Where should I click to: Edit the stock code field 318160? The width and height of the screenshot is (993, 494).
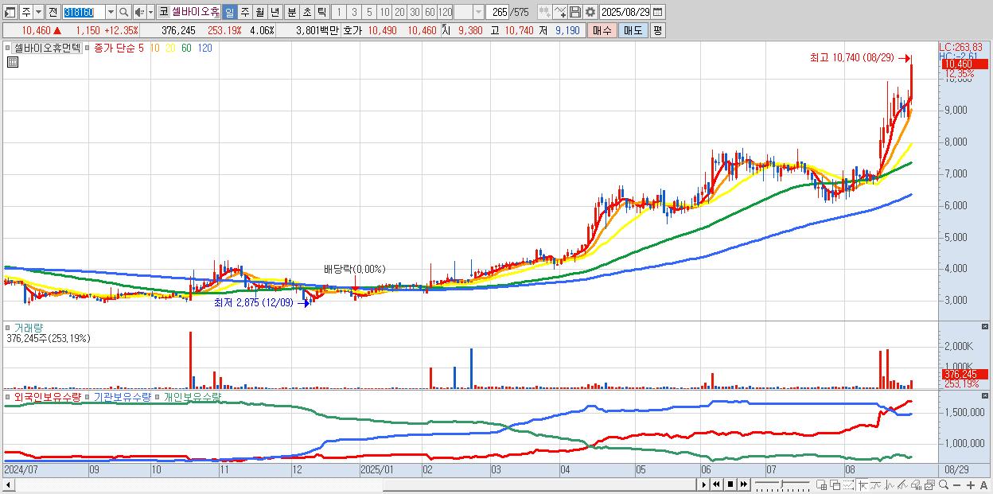pyautogui.click(x=84, y=12)
